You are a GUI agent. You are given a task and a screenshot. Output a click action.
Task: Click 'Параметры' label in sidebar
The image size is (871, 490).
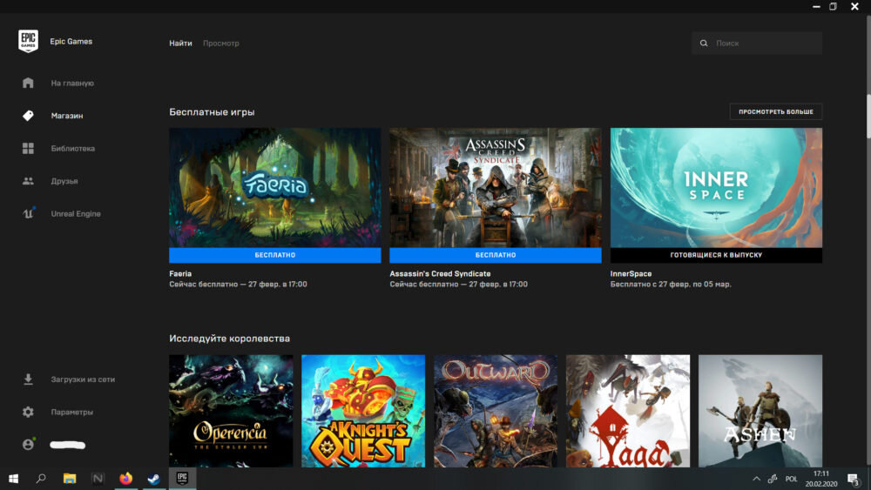coord(72,413)
